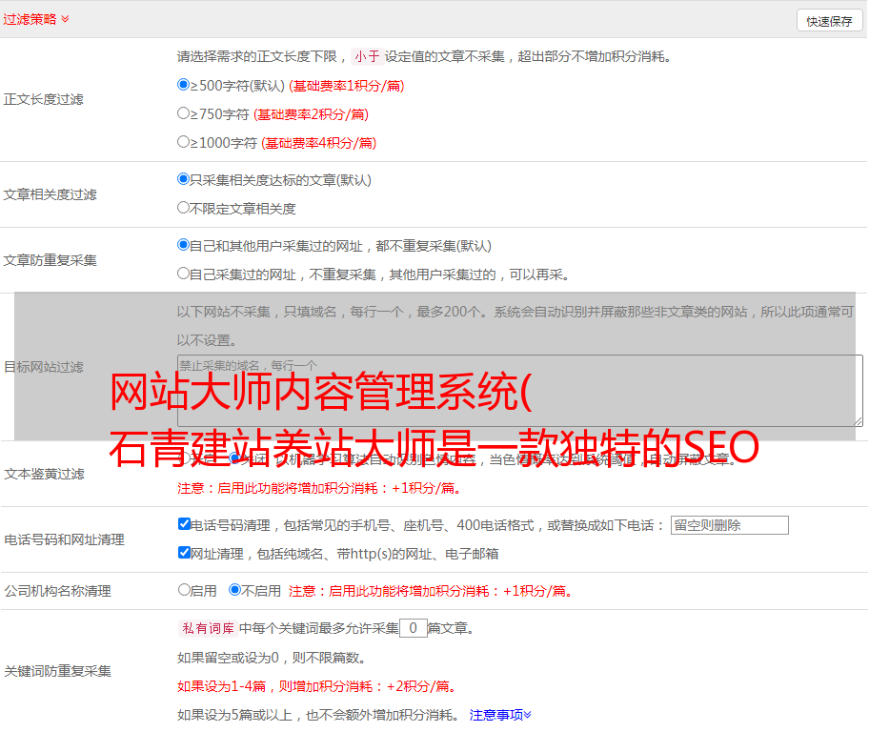The width and height of the screenshot is (869, 732).
Task: Click the text 如果留空或设为0，则不限篇数。
Action: pyautogui.click(x=272, y=659)
